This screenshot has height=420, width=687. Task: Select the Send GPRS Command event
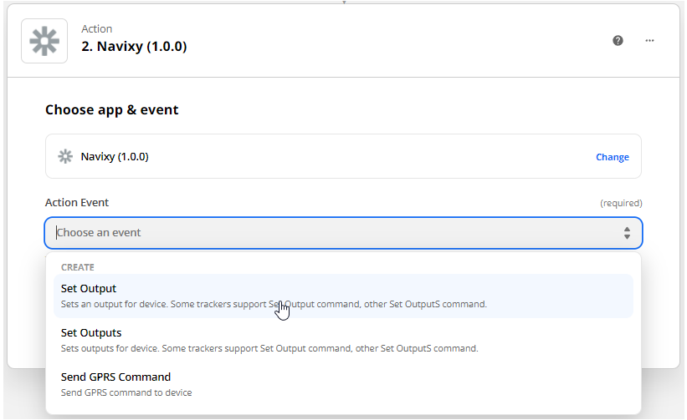click(x=343, y=384)
